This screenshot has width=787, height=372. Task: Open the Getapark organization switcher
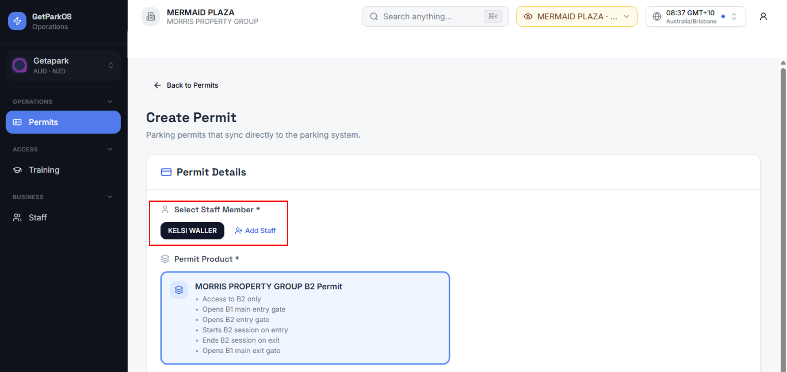[63, 65]
